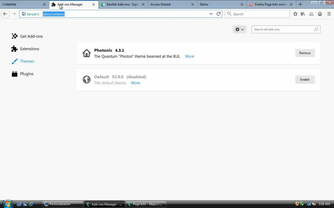Open More details for Photonic
Viewport: 334px width, 208px height.
click(189, 56)
